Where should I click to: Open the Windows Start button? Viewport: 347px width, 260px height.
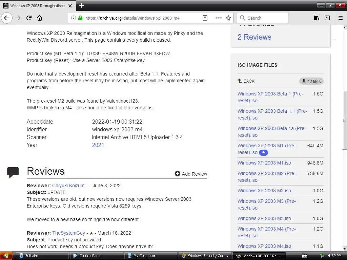pyautogui.click(x=6, y=256)
